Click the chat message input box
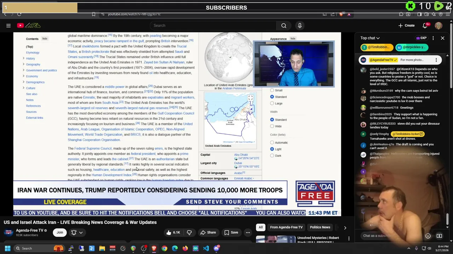 coord(391,236)
